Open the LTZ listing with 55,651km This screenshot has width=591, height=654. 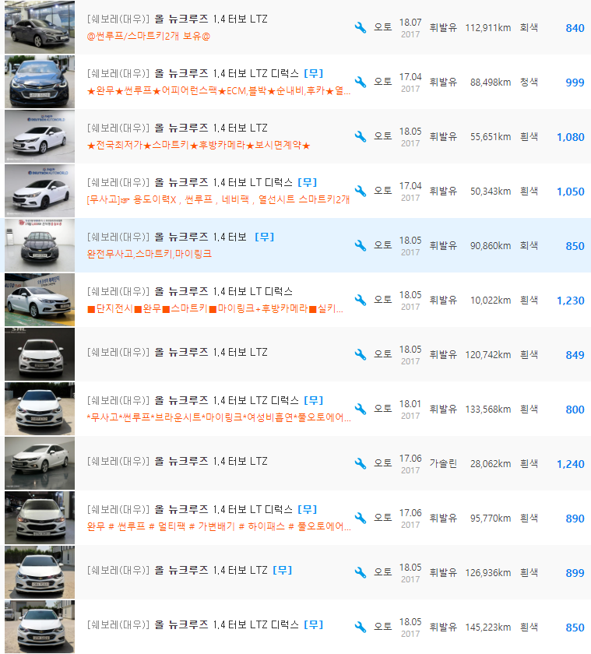(x=178, y=128)
